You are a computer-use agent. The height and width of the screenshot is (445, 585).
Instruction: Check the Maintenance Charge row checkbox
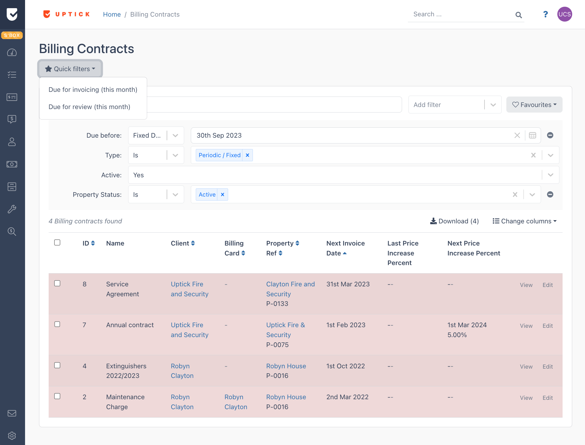[57, 396]
